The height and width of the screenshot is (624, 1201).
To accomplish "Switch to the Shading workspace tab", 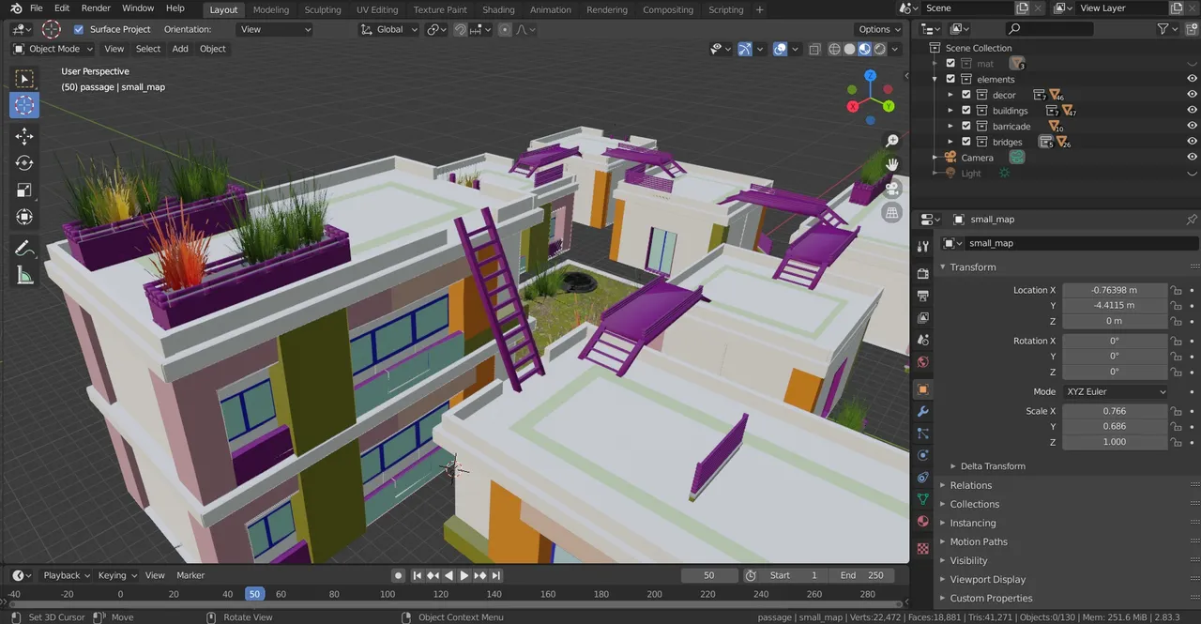I will pyautogui.click(x=498, y=9).
